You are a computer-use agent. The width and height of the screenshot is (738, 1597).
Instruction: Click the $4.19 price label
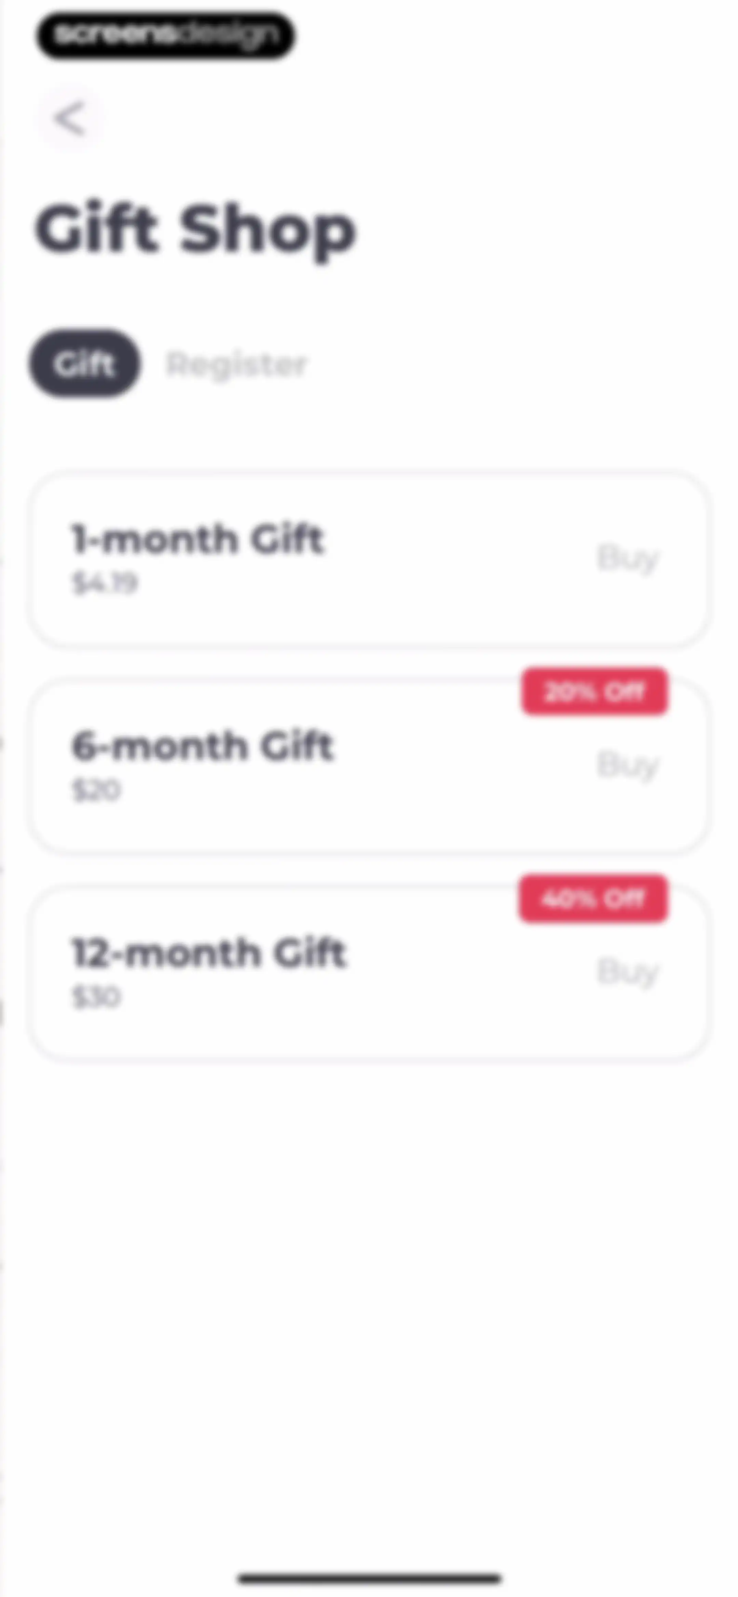[104, 583]
